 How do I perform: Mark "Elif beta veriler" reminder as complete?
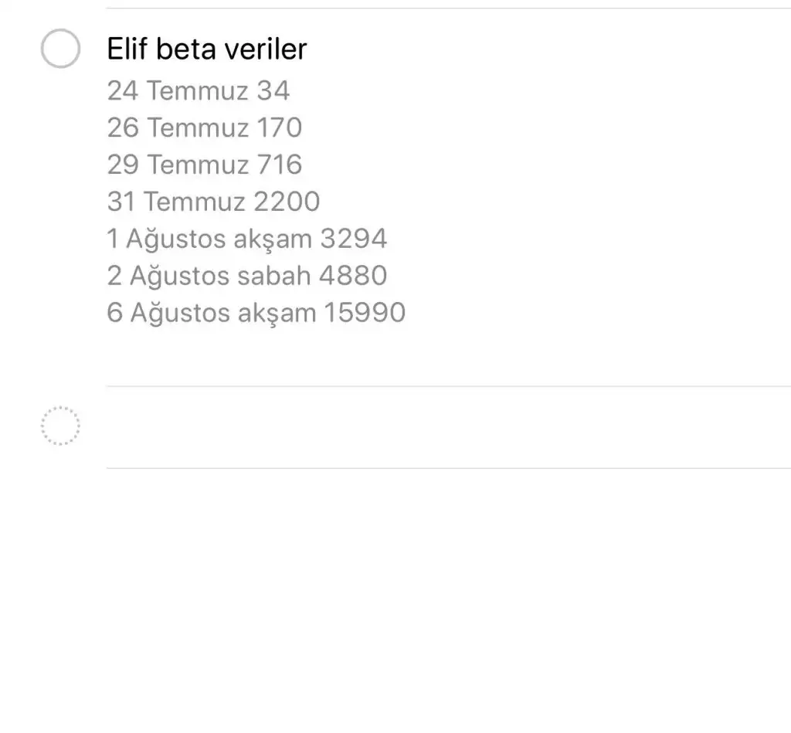click(60, 49)
